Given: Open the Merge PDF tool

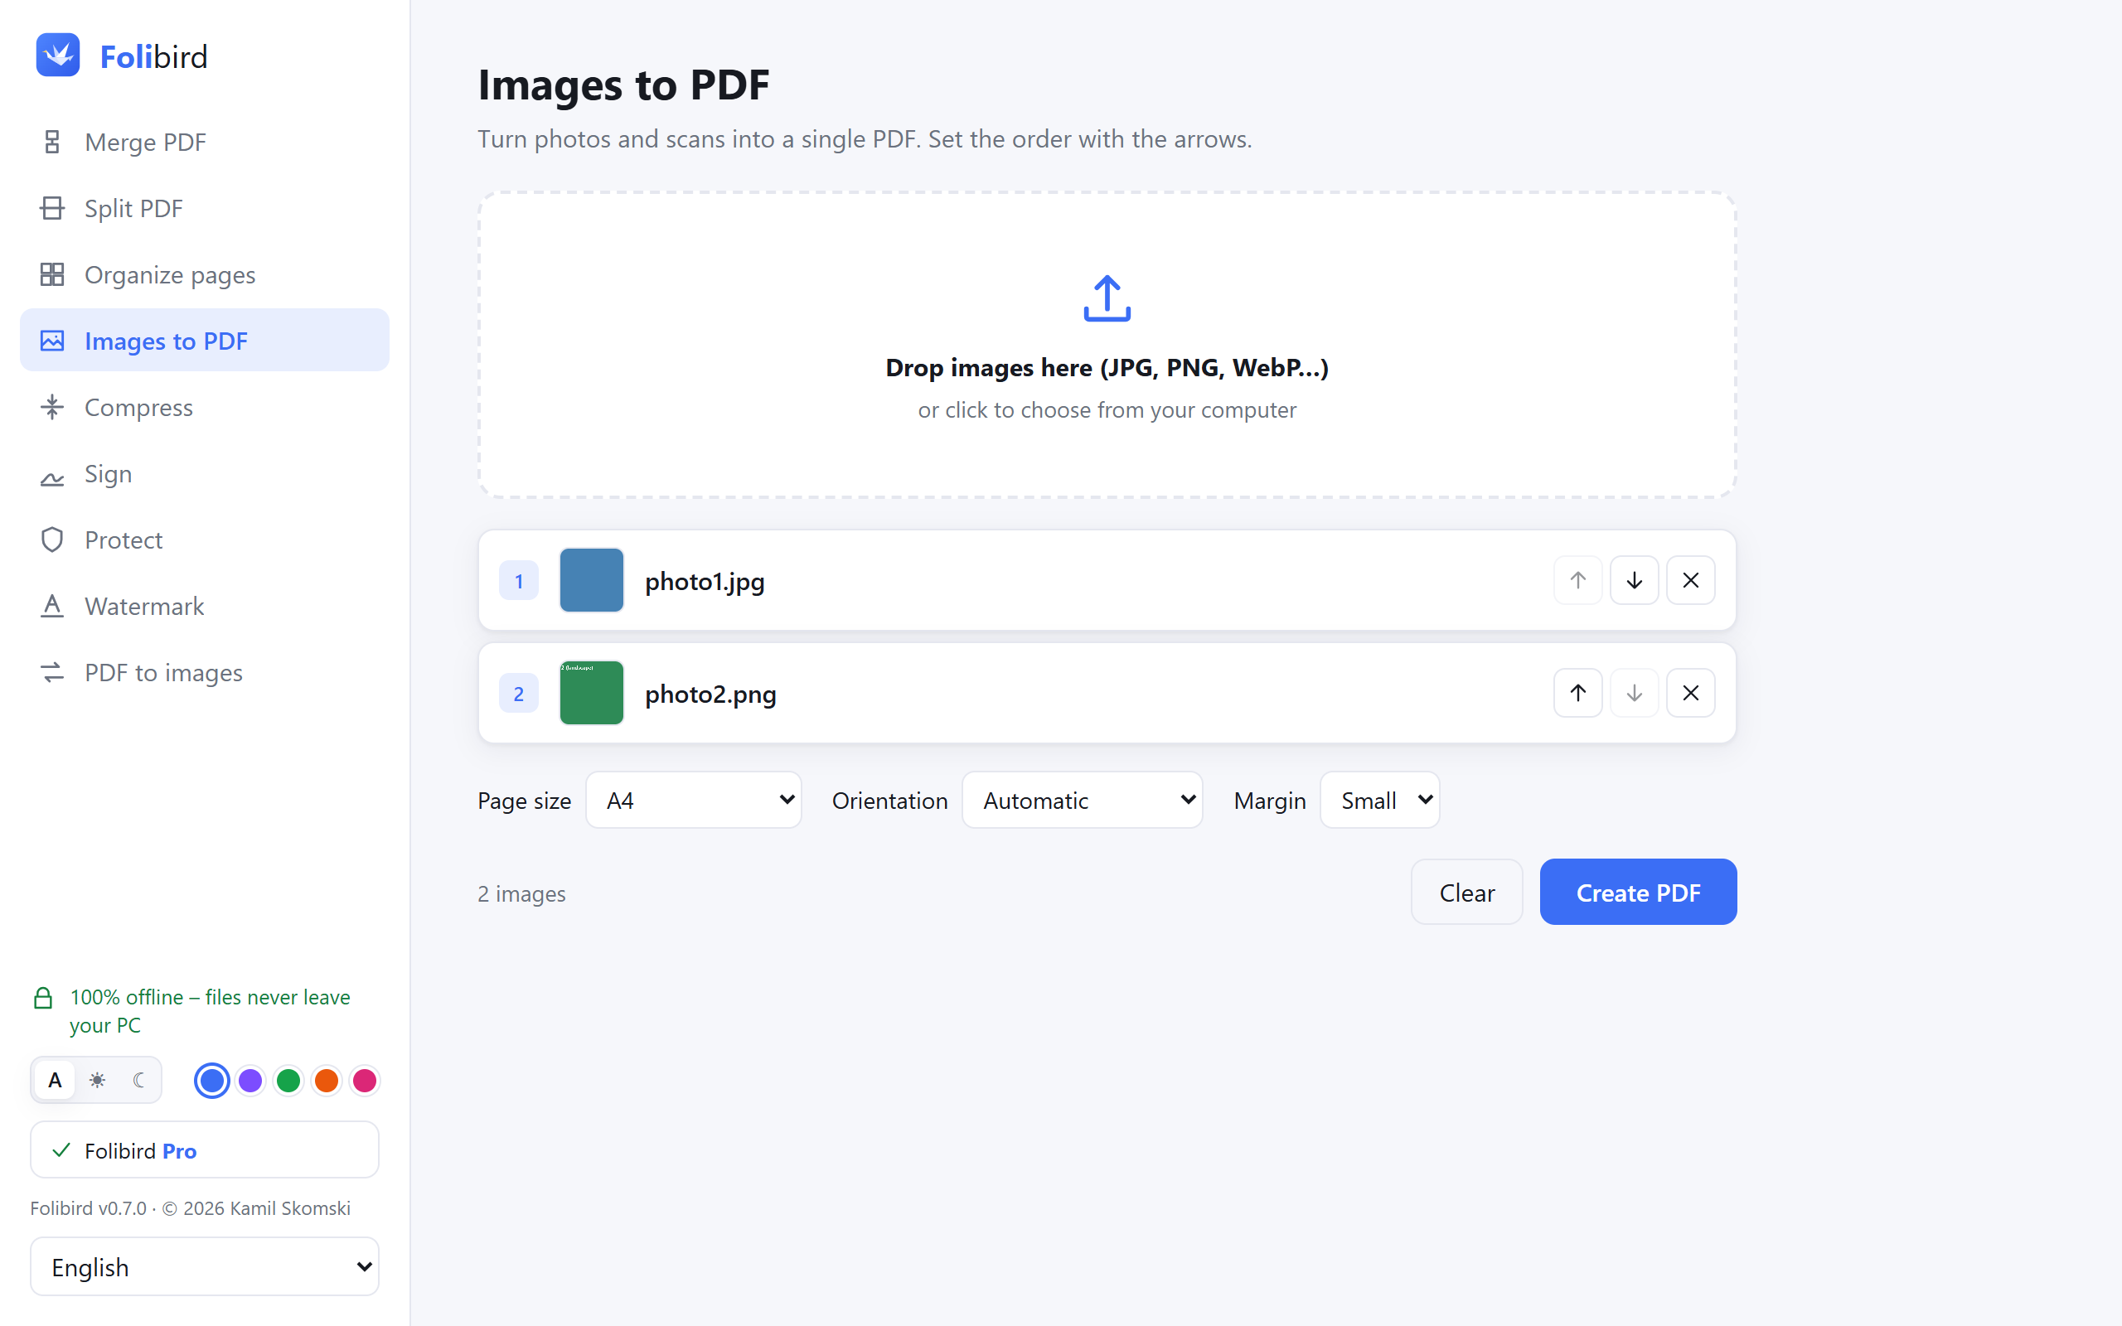Looking at the screenshot, I should [204, 142].
